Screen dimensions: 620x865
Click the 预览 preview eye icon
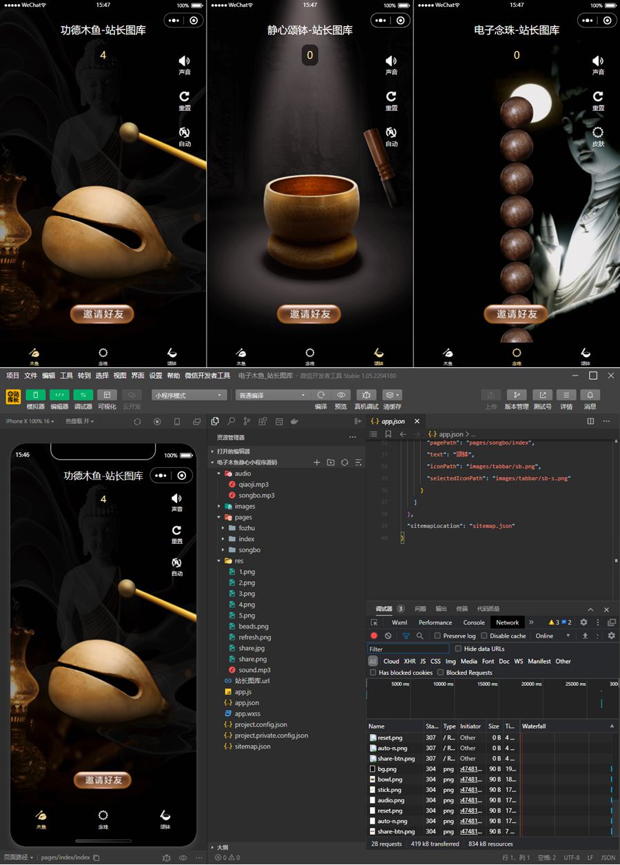(x=340, y=395)
